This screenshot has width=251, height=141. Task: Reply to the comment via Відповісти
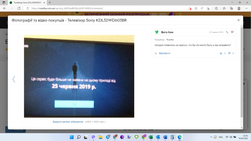pyautogui.click(x=164, y=53)
